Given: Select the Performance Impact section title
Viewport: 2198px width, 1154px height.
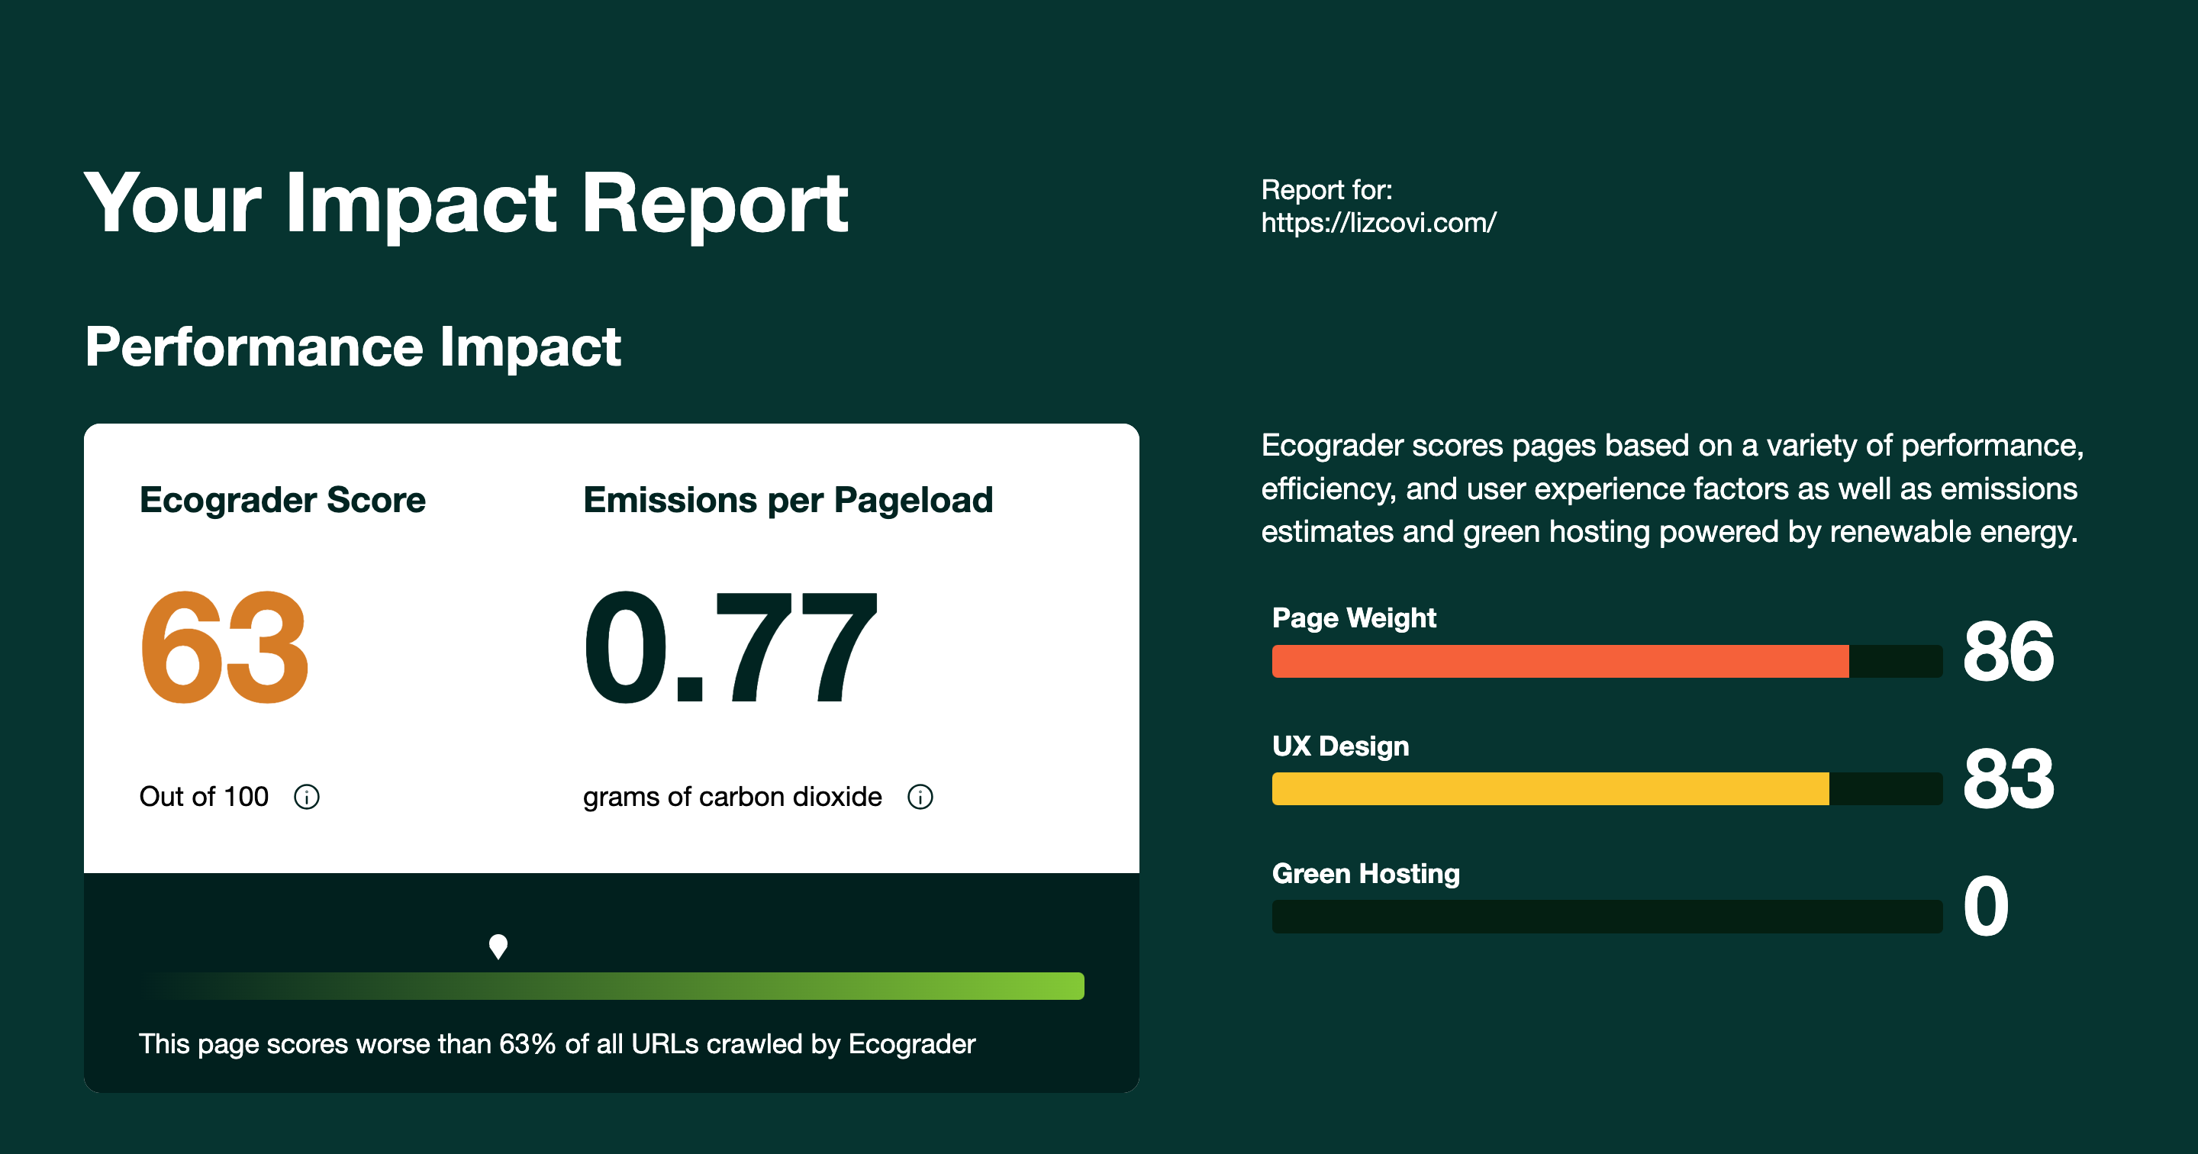Looking at the screenshot, I should 354,346.
